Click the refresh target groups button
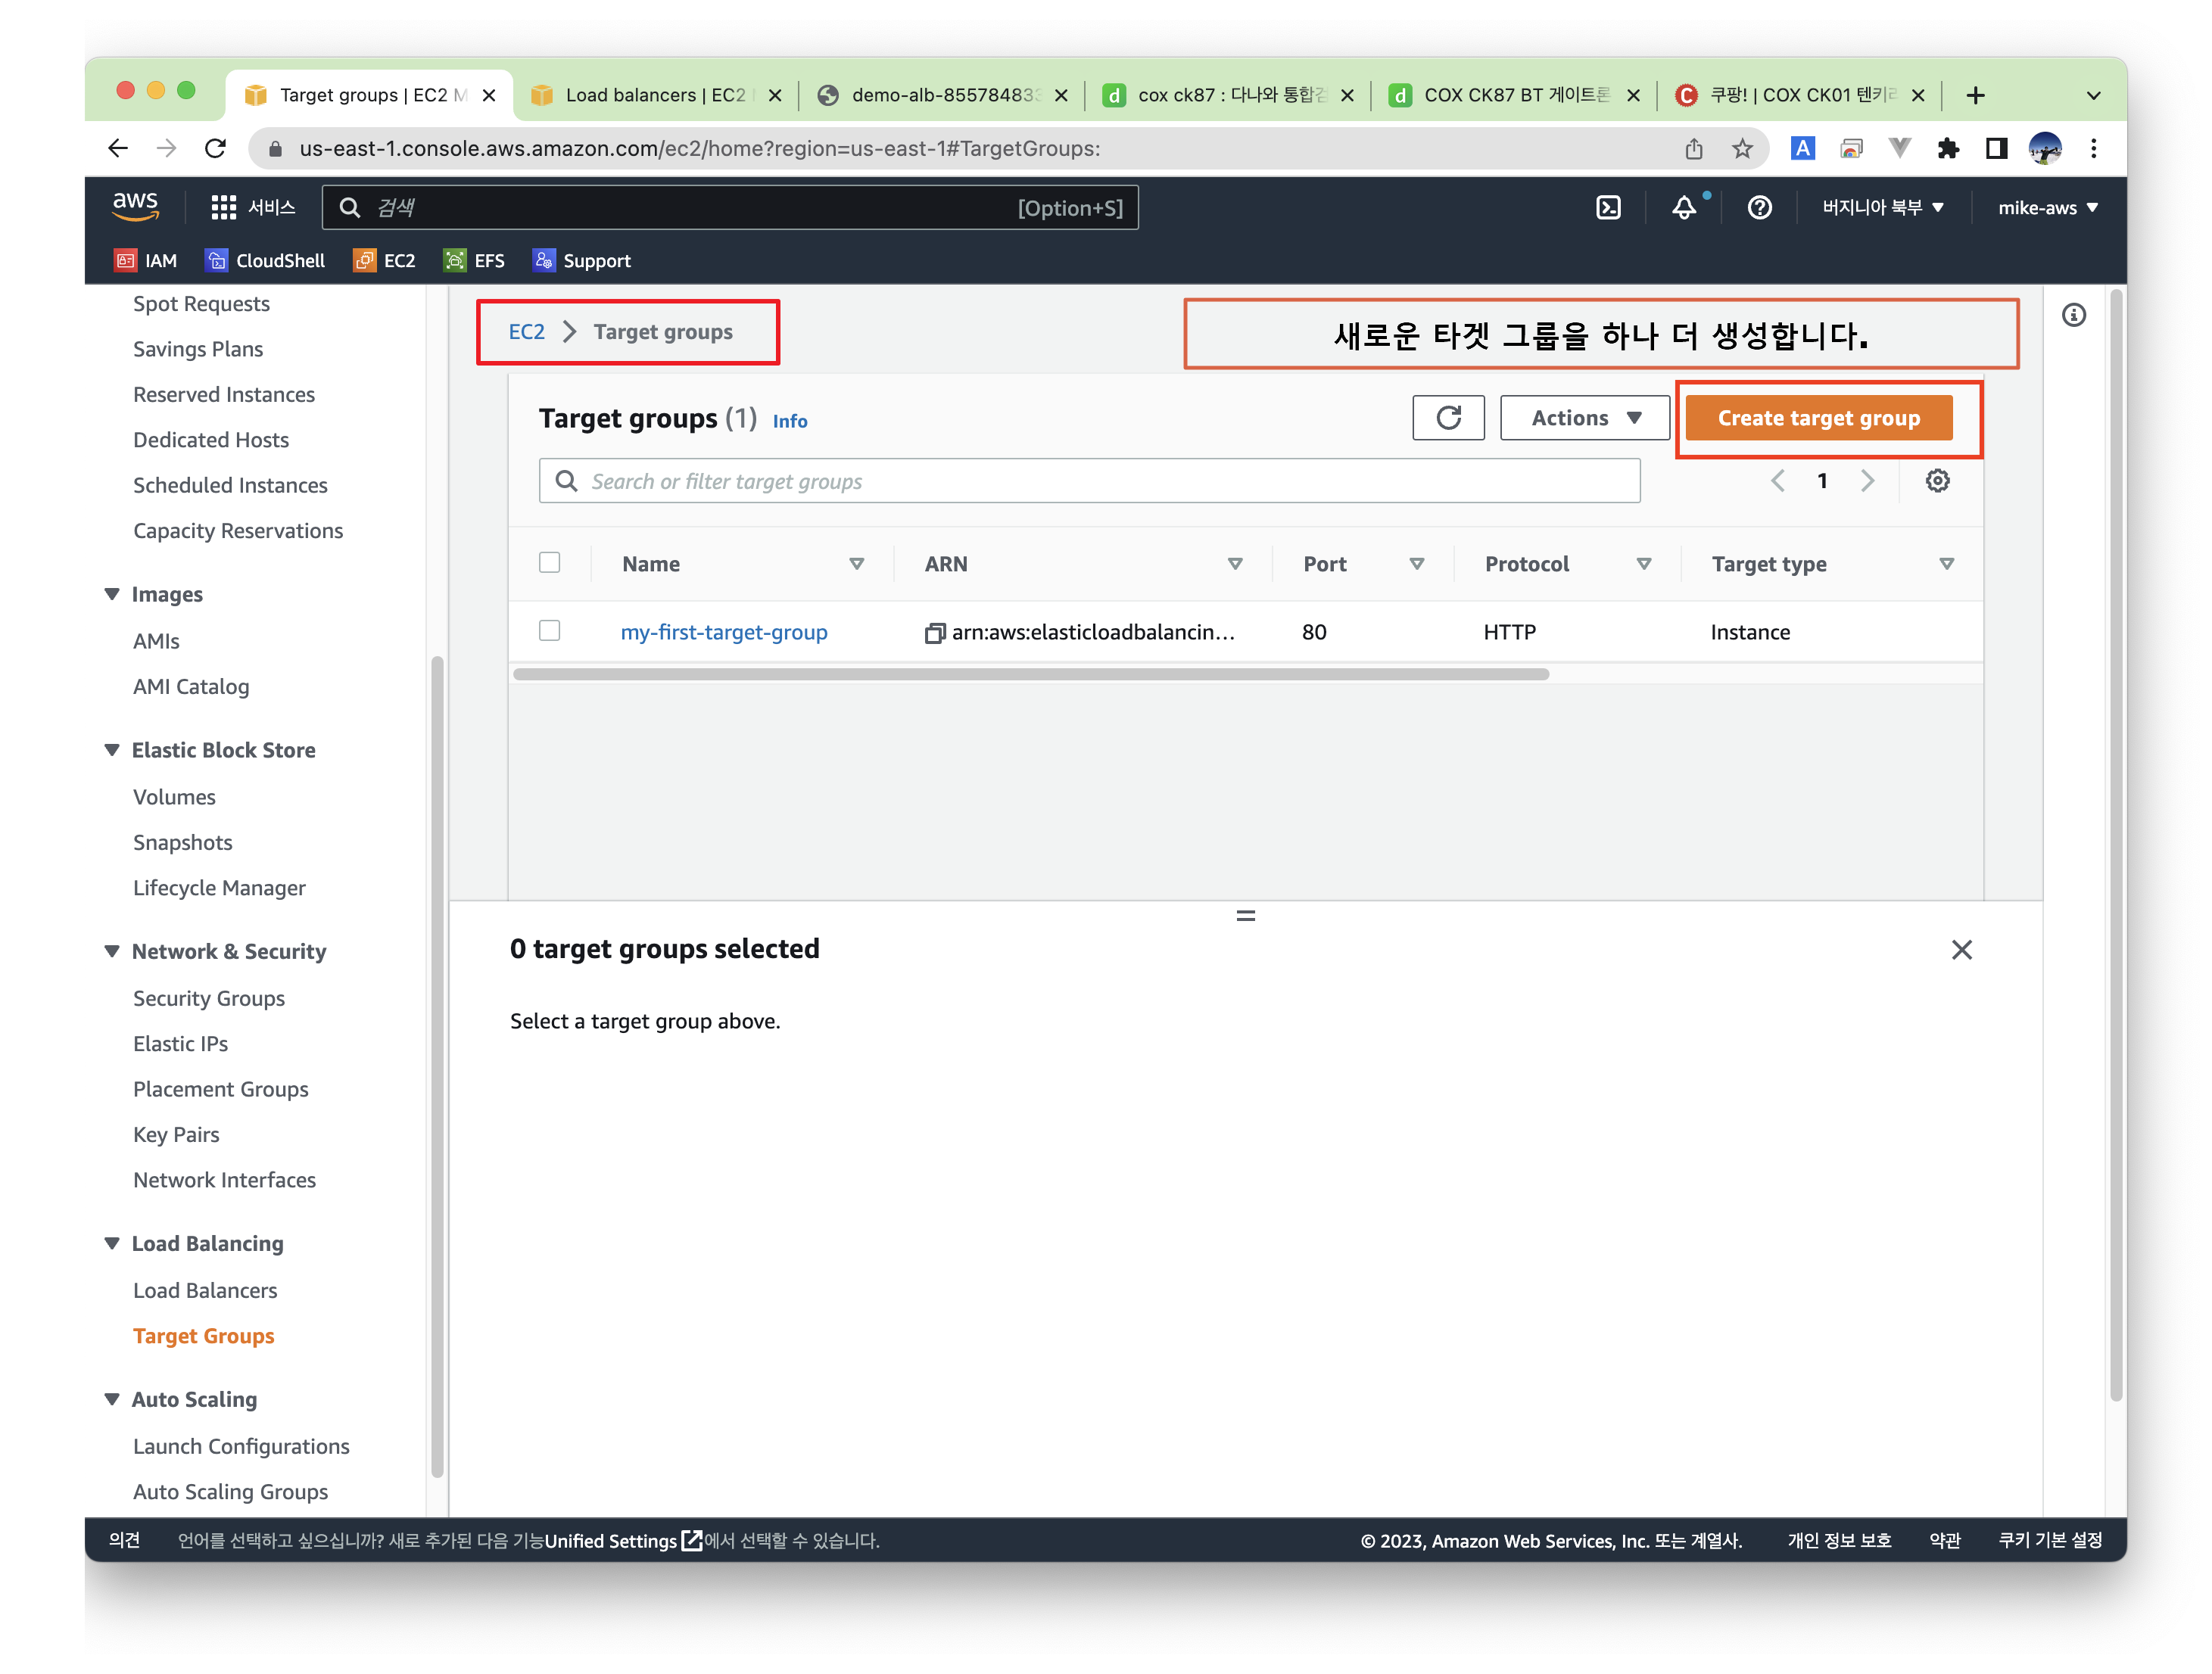 point(1448,418)
